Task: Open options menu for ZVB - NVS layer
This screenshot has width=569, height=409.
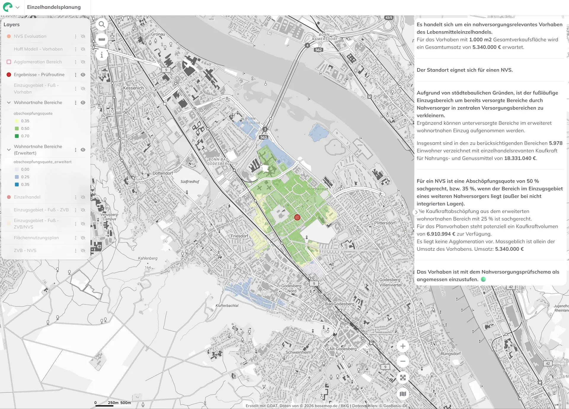Action: [x=76, y=251]
